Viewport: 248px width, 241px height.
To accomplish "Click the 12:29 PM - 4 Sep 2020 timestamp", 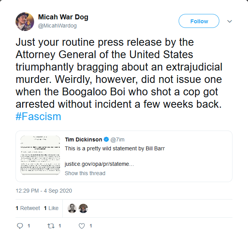I will (x=44, y=191).
